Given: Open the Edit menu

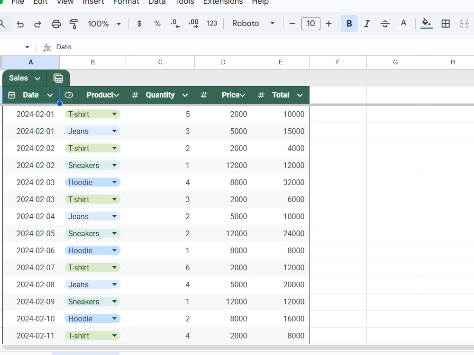Looking at the screenshot, I should coord(40,2).
